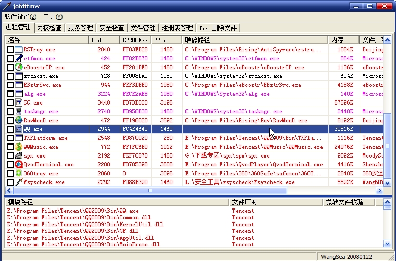
Task: Open the Dos 删除文件 tab
Action: click(218, 28)
